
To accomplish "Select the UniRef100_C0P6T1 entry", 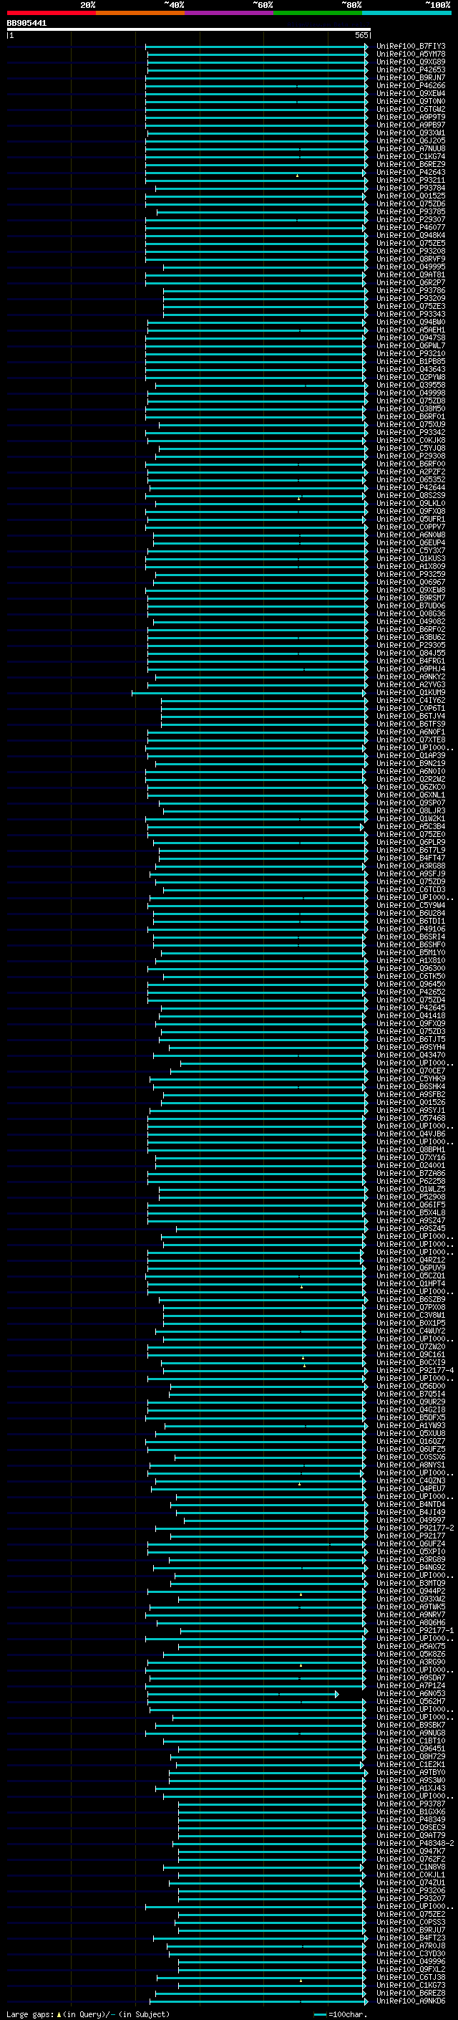I will tap(411, 708).
